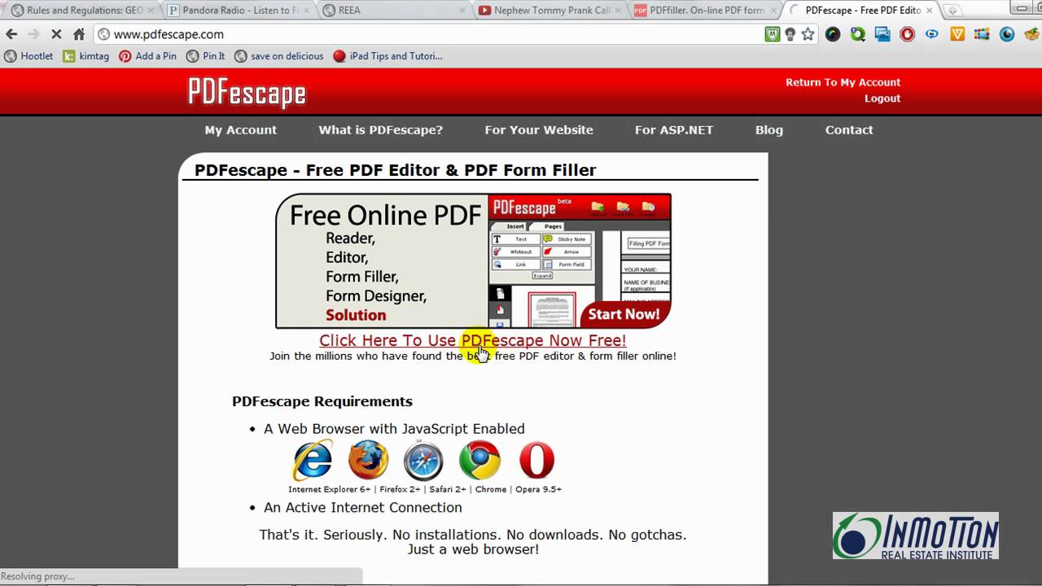Open the iPad Tips and Tutorials bookmark
This screenshot has height=586, width=1042.
[388, 56]
